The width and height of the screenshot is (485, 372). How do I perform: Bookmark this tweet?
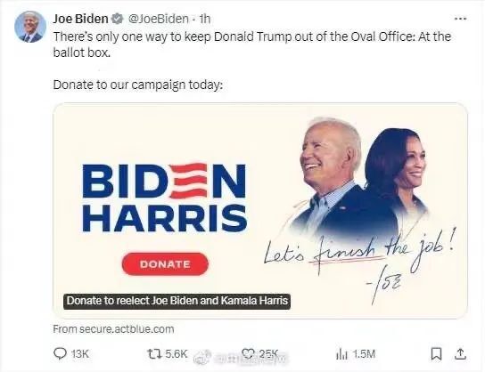pos(436,354)
